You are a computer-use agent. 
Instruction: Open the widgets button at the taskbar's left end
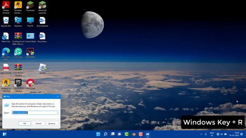(5, 134)
